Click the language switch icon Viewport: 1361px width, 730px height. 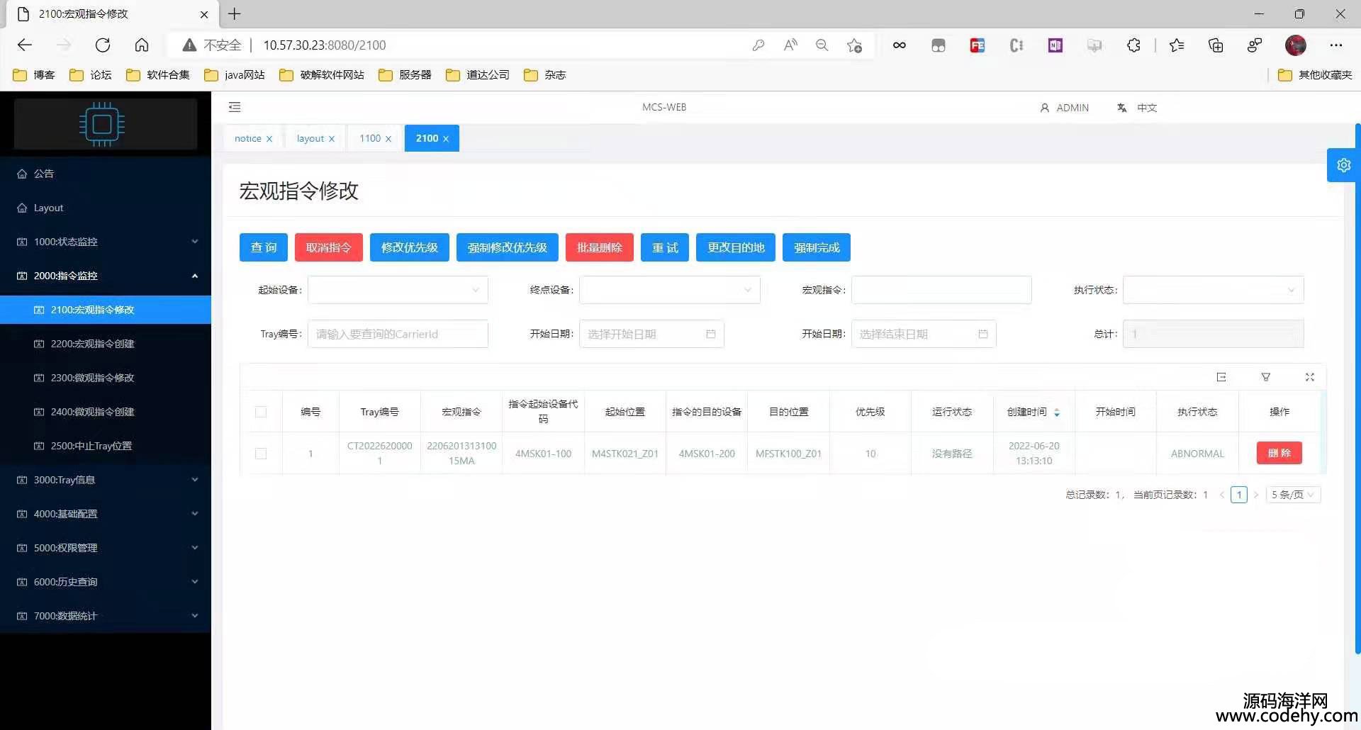[1122, 108]
